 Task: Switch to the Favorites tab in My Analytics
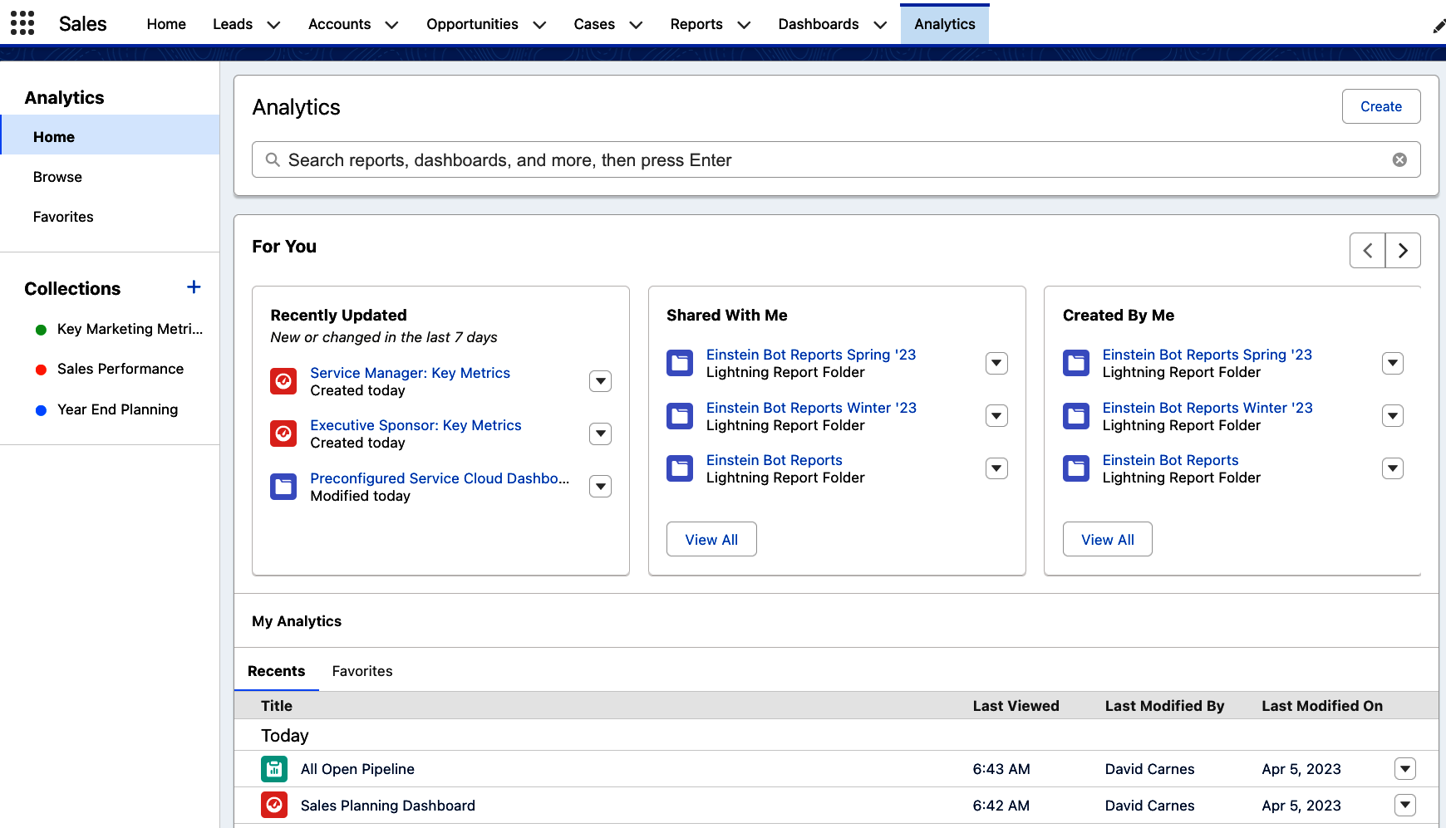pos(362,671)
